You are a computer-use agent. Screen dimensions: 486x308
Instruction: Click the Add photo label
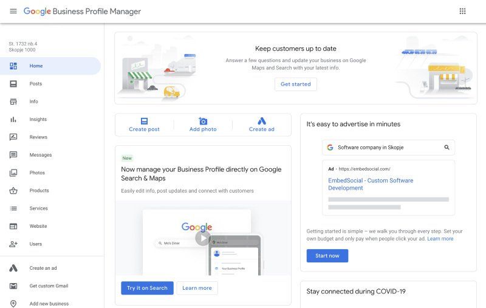point(203,129)
